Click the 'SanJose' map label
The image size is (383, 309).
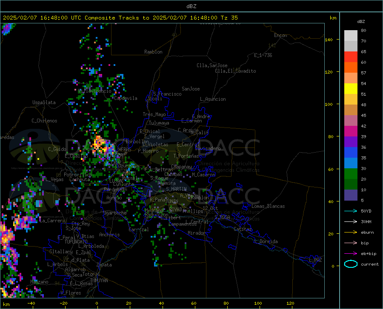pyautogui.click(x=191, y=89)
